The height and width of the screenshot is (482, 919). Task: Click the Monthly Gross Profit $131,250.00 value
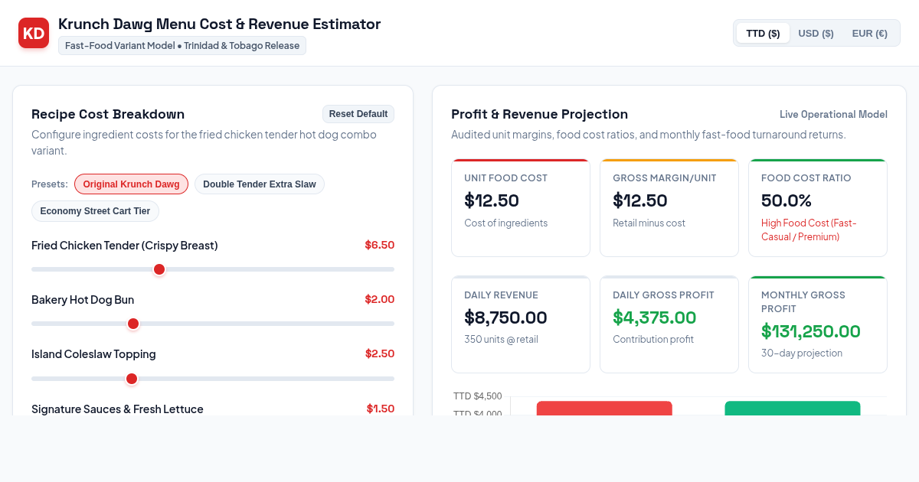pyautogui.click(x=811, y=331)
